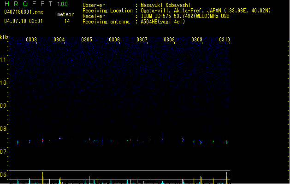The height and width of the screenshot is (184, 290).
Task: Click the 0309 time marker
Action: (197, 40)
